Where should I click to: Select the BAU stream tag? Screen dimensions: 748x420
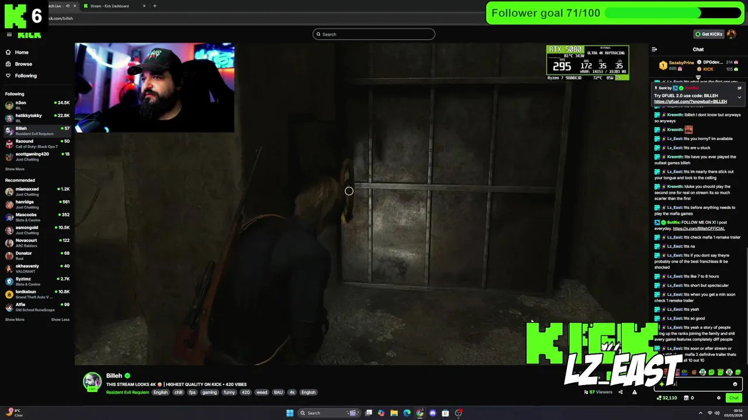(x=278, y=393)
